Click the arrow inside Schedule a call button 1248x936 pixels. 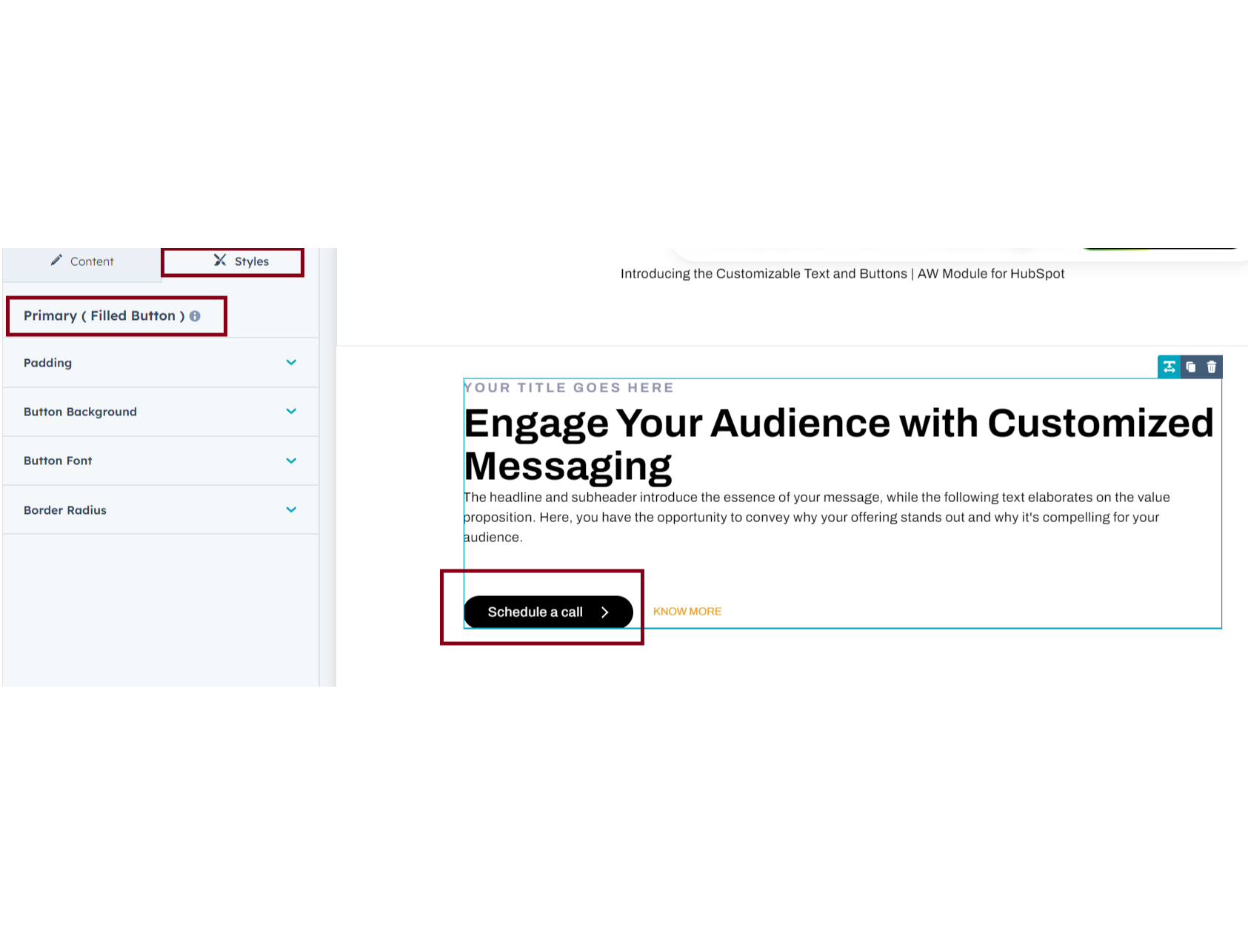[604, 612]
